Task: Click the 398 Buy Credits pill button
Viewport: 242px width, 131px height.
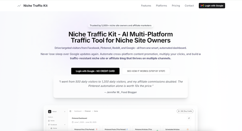Action: tap(185, 111)
